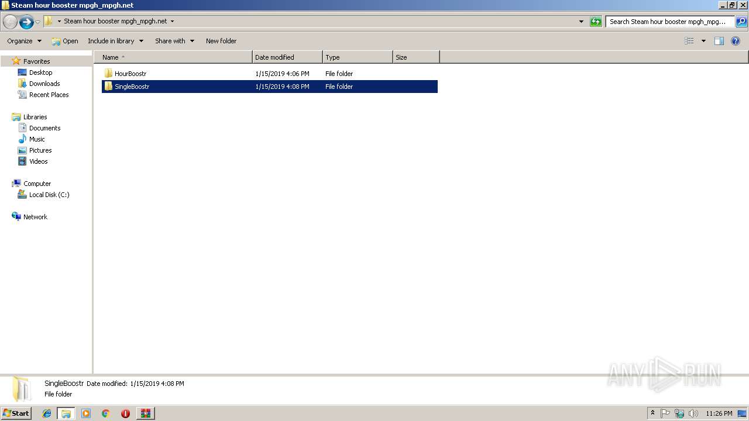Click the Back navigation arrow
This screenshot has width=749, height=421.
[10, 22]
